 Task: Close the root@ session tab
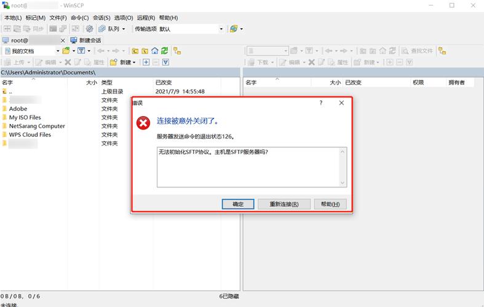63,41
